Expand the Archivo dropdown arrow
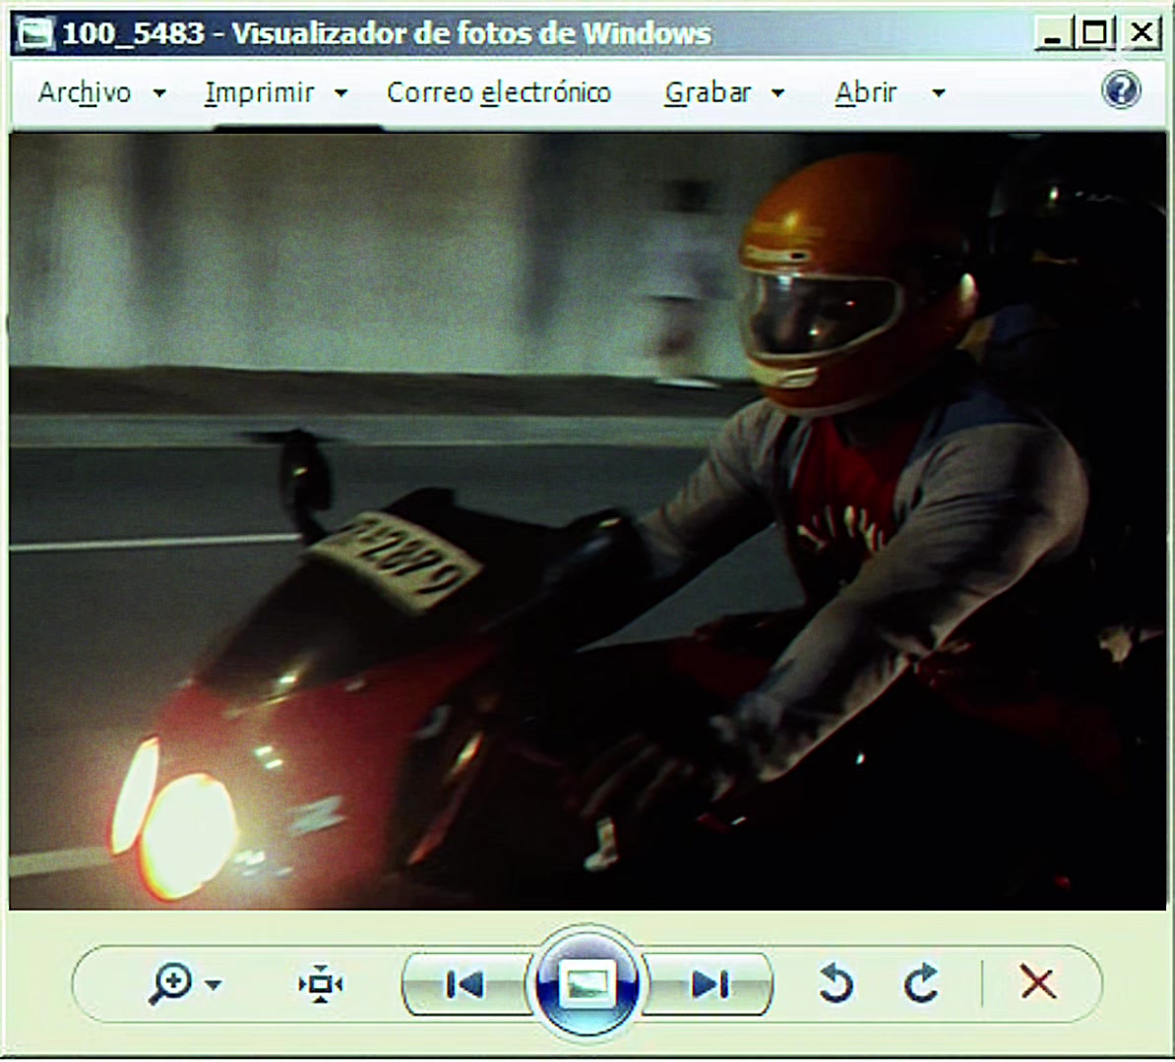 coord(158,93)
